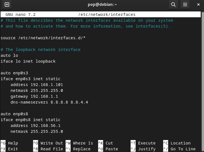The width and height of the screenshot is (204, 152).
Task: Click the ^\ Replace shortcut
Action: click(78, 149)
